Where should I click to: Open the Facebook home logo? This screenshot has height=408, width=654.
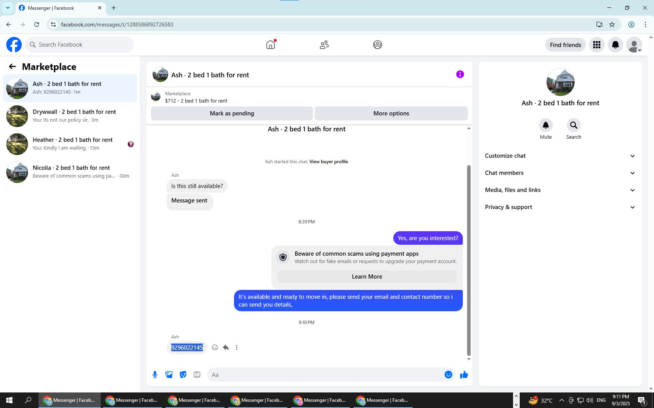(14, 45)
